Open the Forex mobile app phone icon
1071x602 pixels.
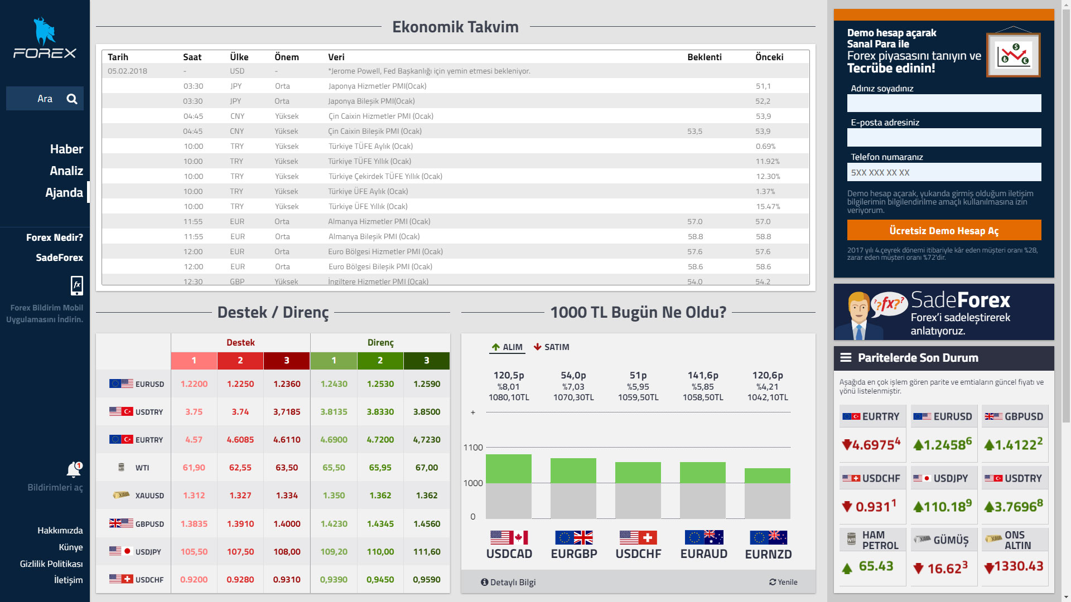pyautogui.click(x=77, y=285)
